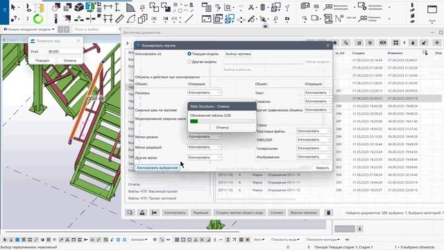Expand the Document Manager side panel chevron
The width and height of the screenshot is (444, 250).
point(128,43)
